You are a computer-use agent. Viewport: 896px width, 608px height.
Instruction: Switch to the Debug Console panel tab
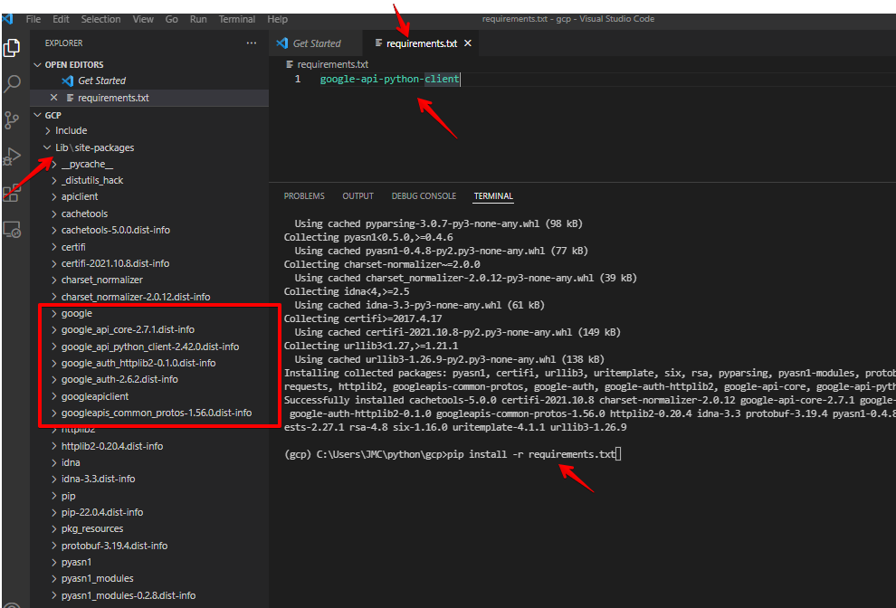click(424, 196)
